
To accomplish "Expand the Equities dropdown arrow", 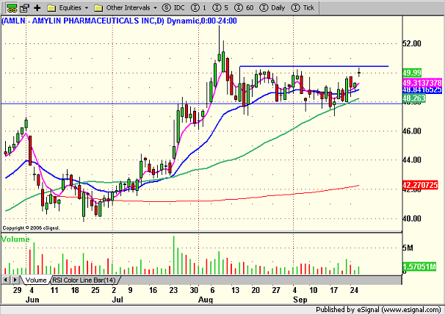I will point(87,8).
